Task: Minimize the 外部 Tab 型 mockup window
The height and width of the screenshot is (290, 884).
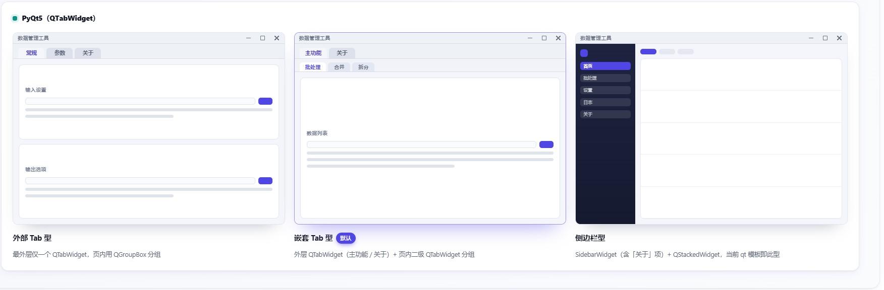Action: pos(248,38)
